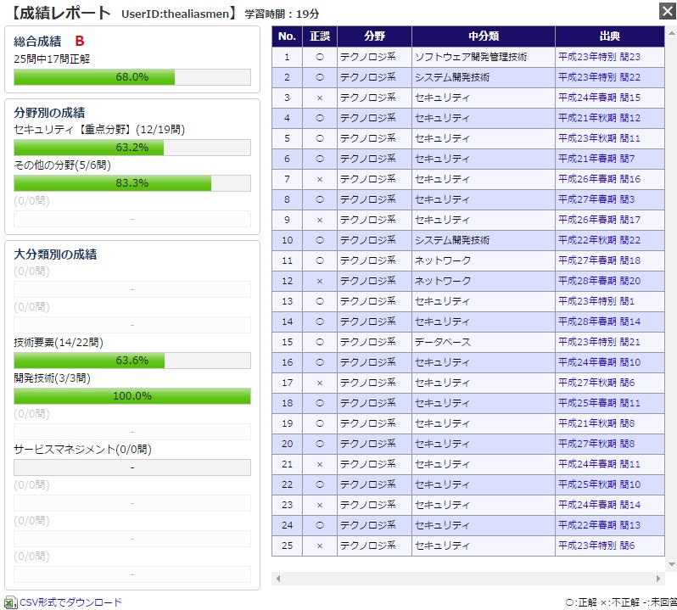
Task: Close the score report dialog
Action: (668, 11)
